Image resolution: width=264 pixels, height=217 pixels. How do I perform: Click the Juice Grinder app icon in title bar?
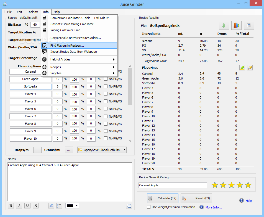click(x=5, y=4)
